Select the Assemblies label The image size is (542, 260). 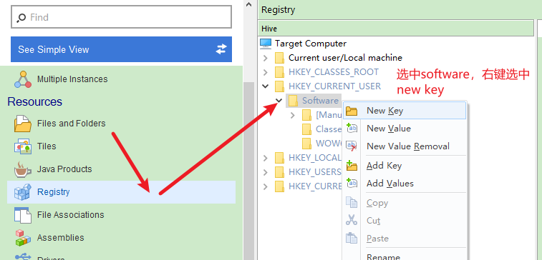(60, 238)
